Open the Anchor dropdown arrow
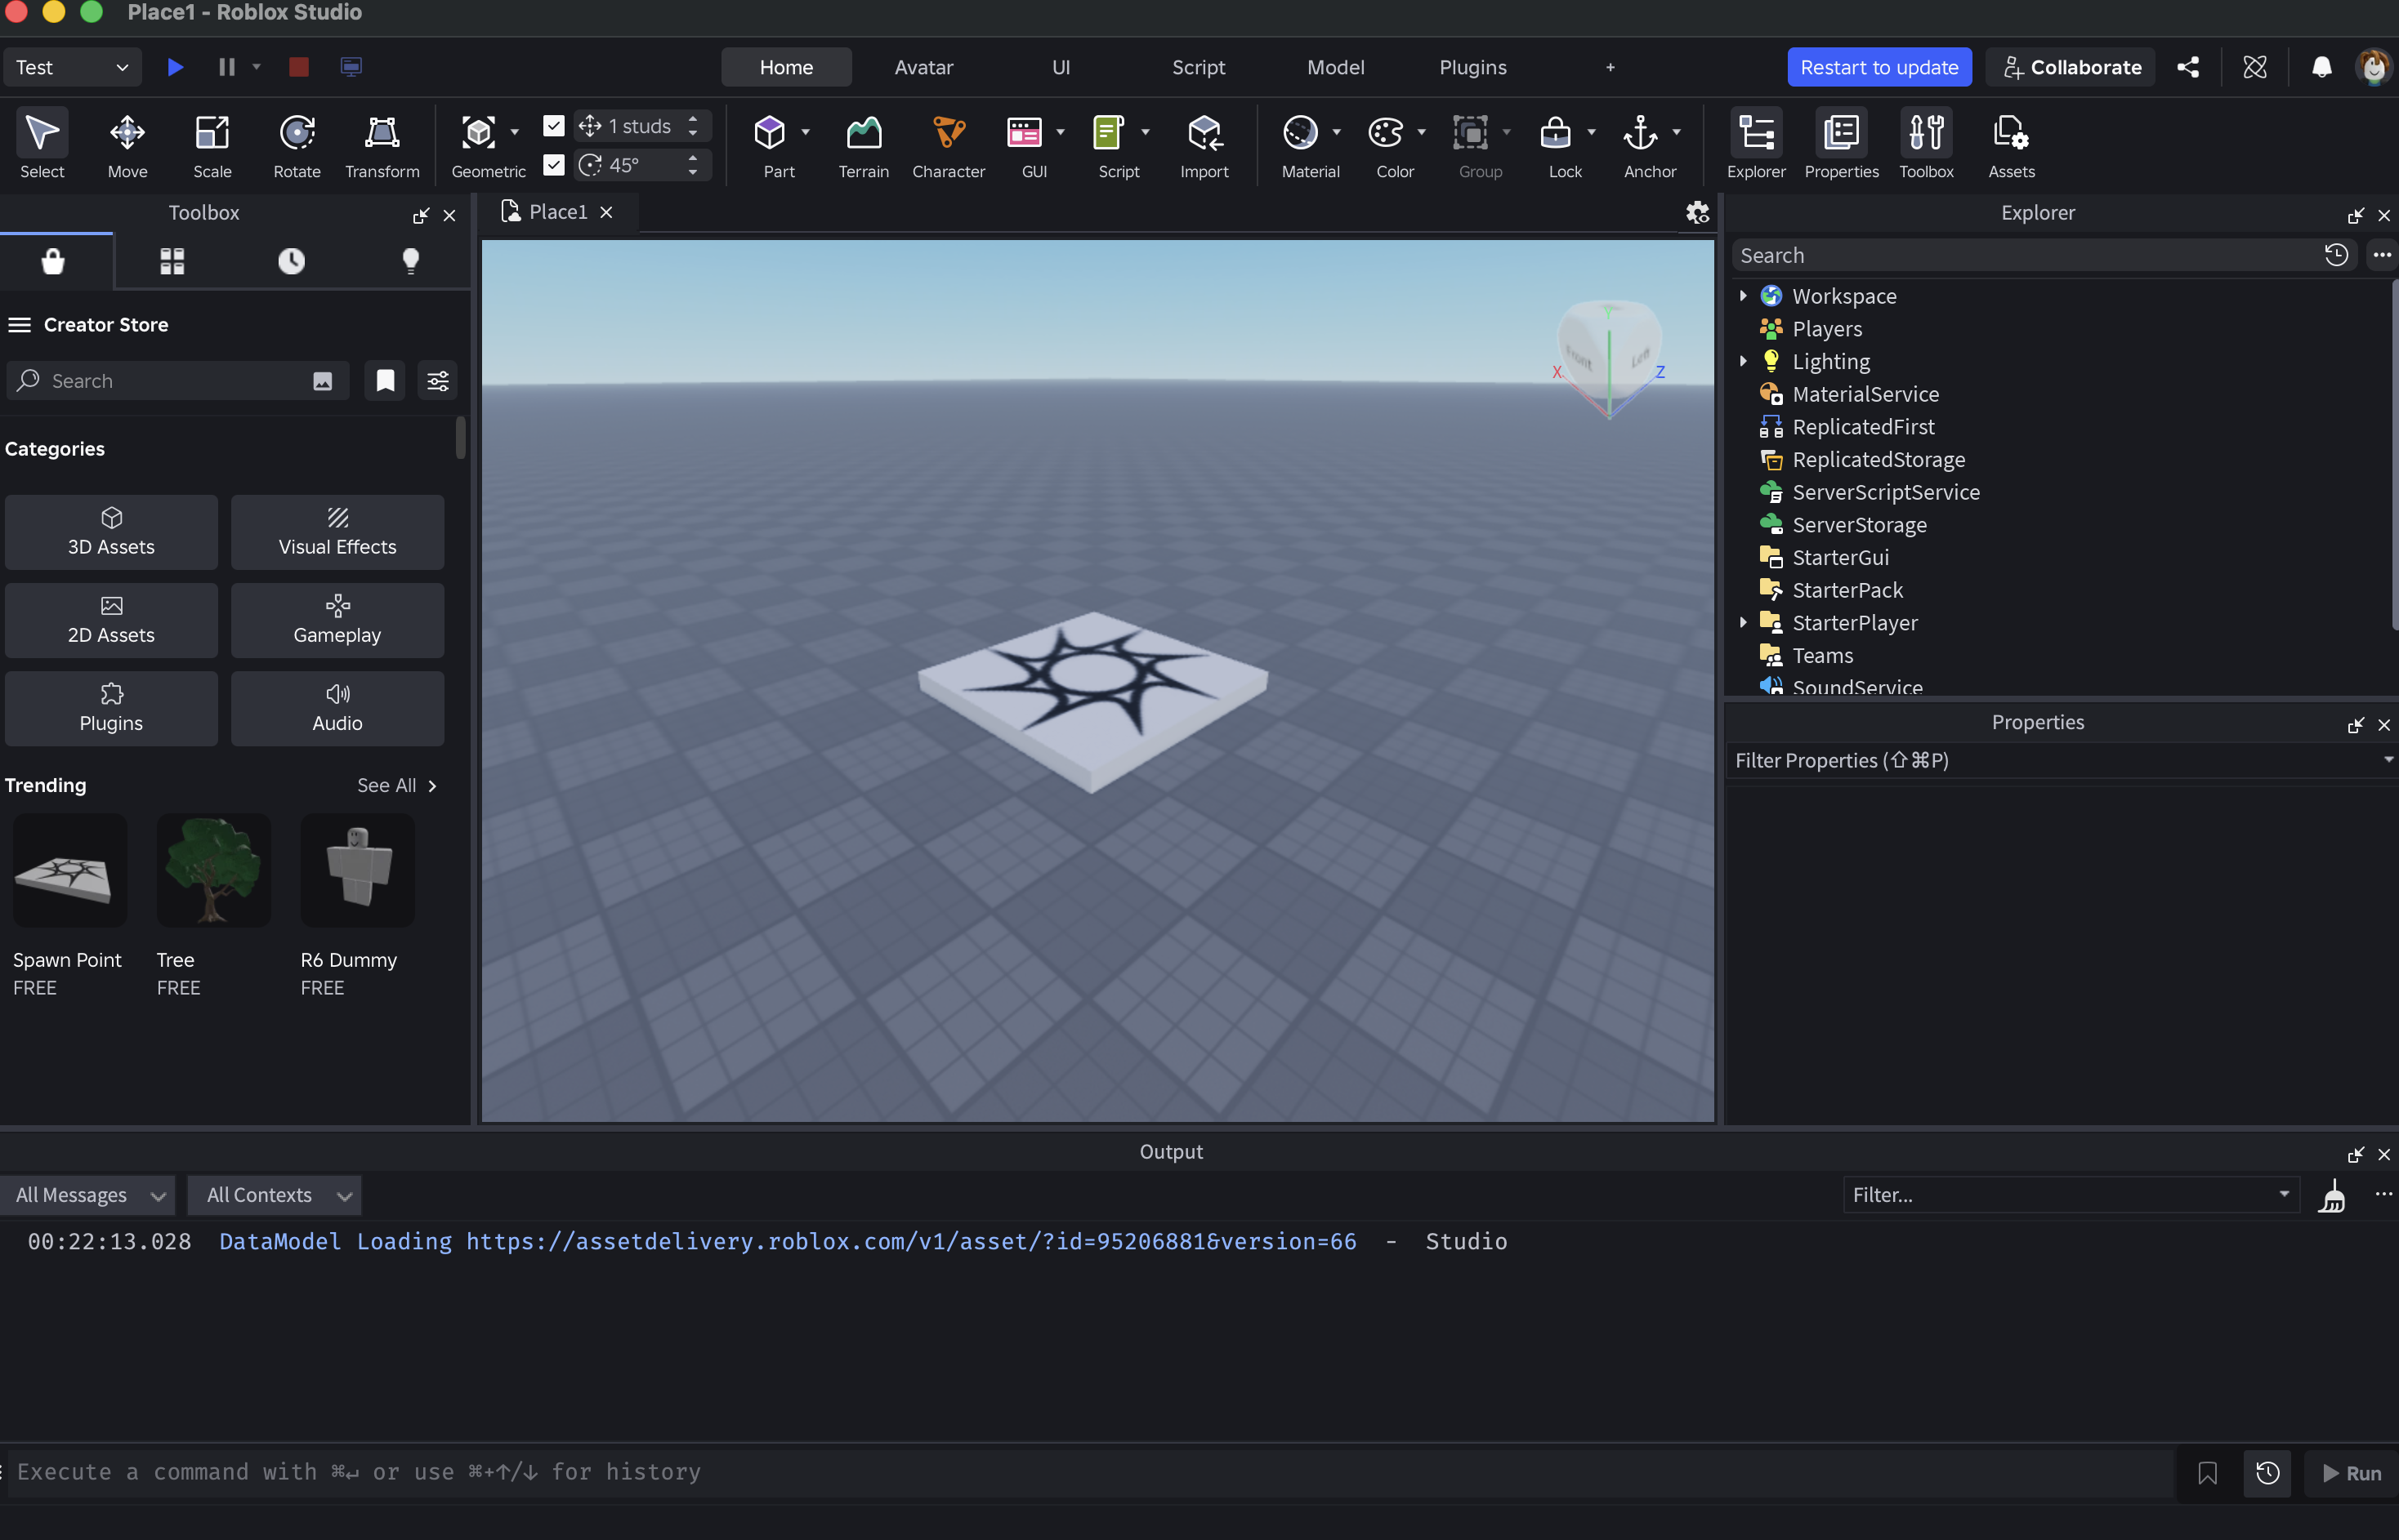The height and width of the screenshot is (1540, 2399). [1677, 132]
